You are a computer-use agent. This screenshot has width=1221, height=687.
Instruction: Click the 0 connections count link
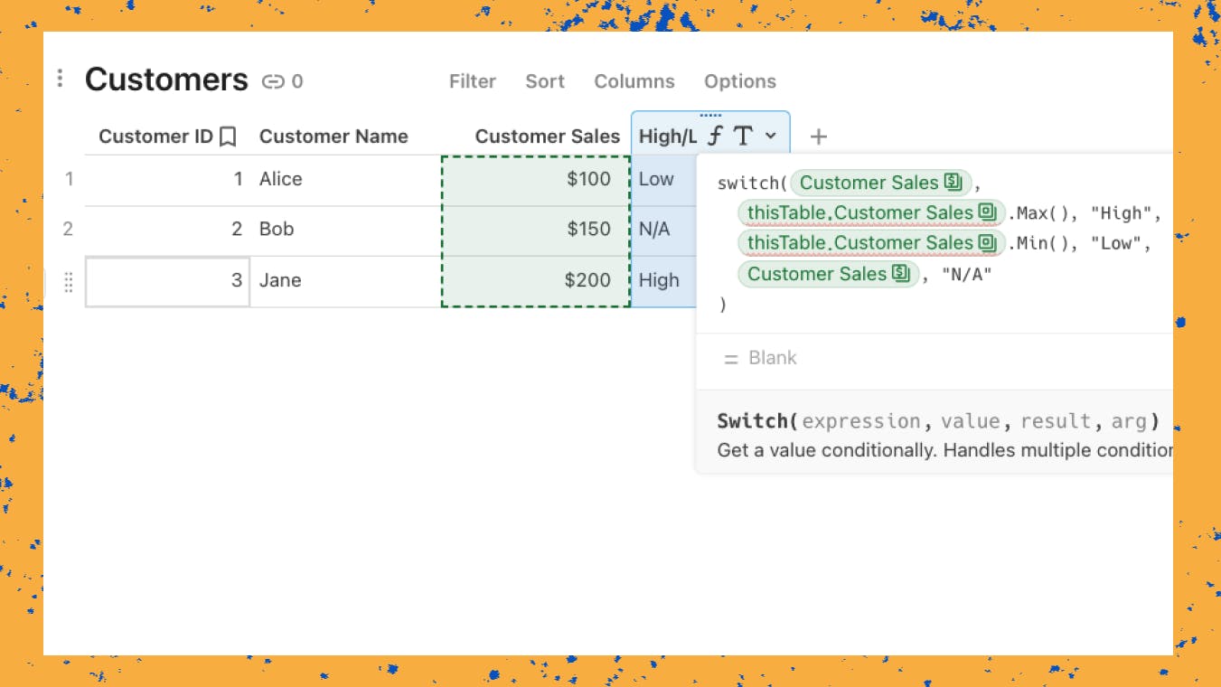coord(298,81)
